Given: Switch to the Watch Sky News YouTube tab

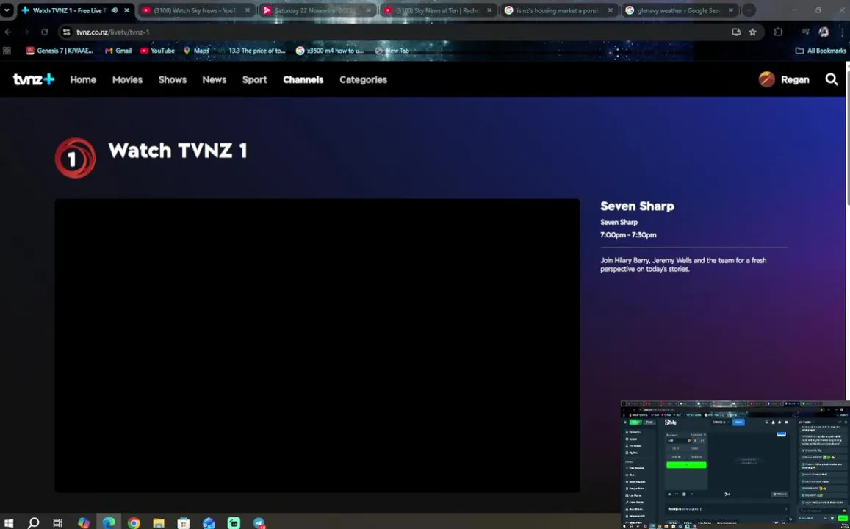Looking at the screenshot, I should pos(196,10).
